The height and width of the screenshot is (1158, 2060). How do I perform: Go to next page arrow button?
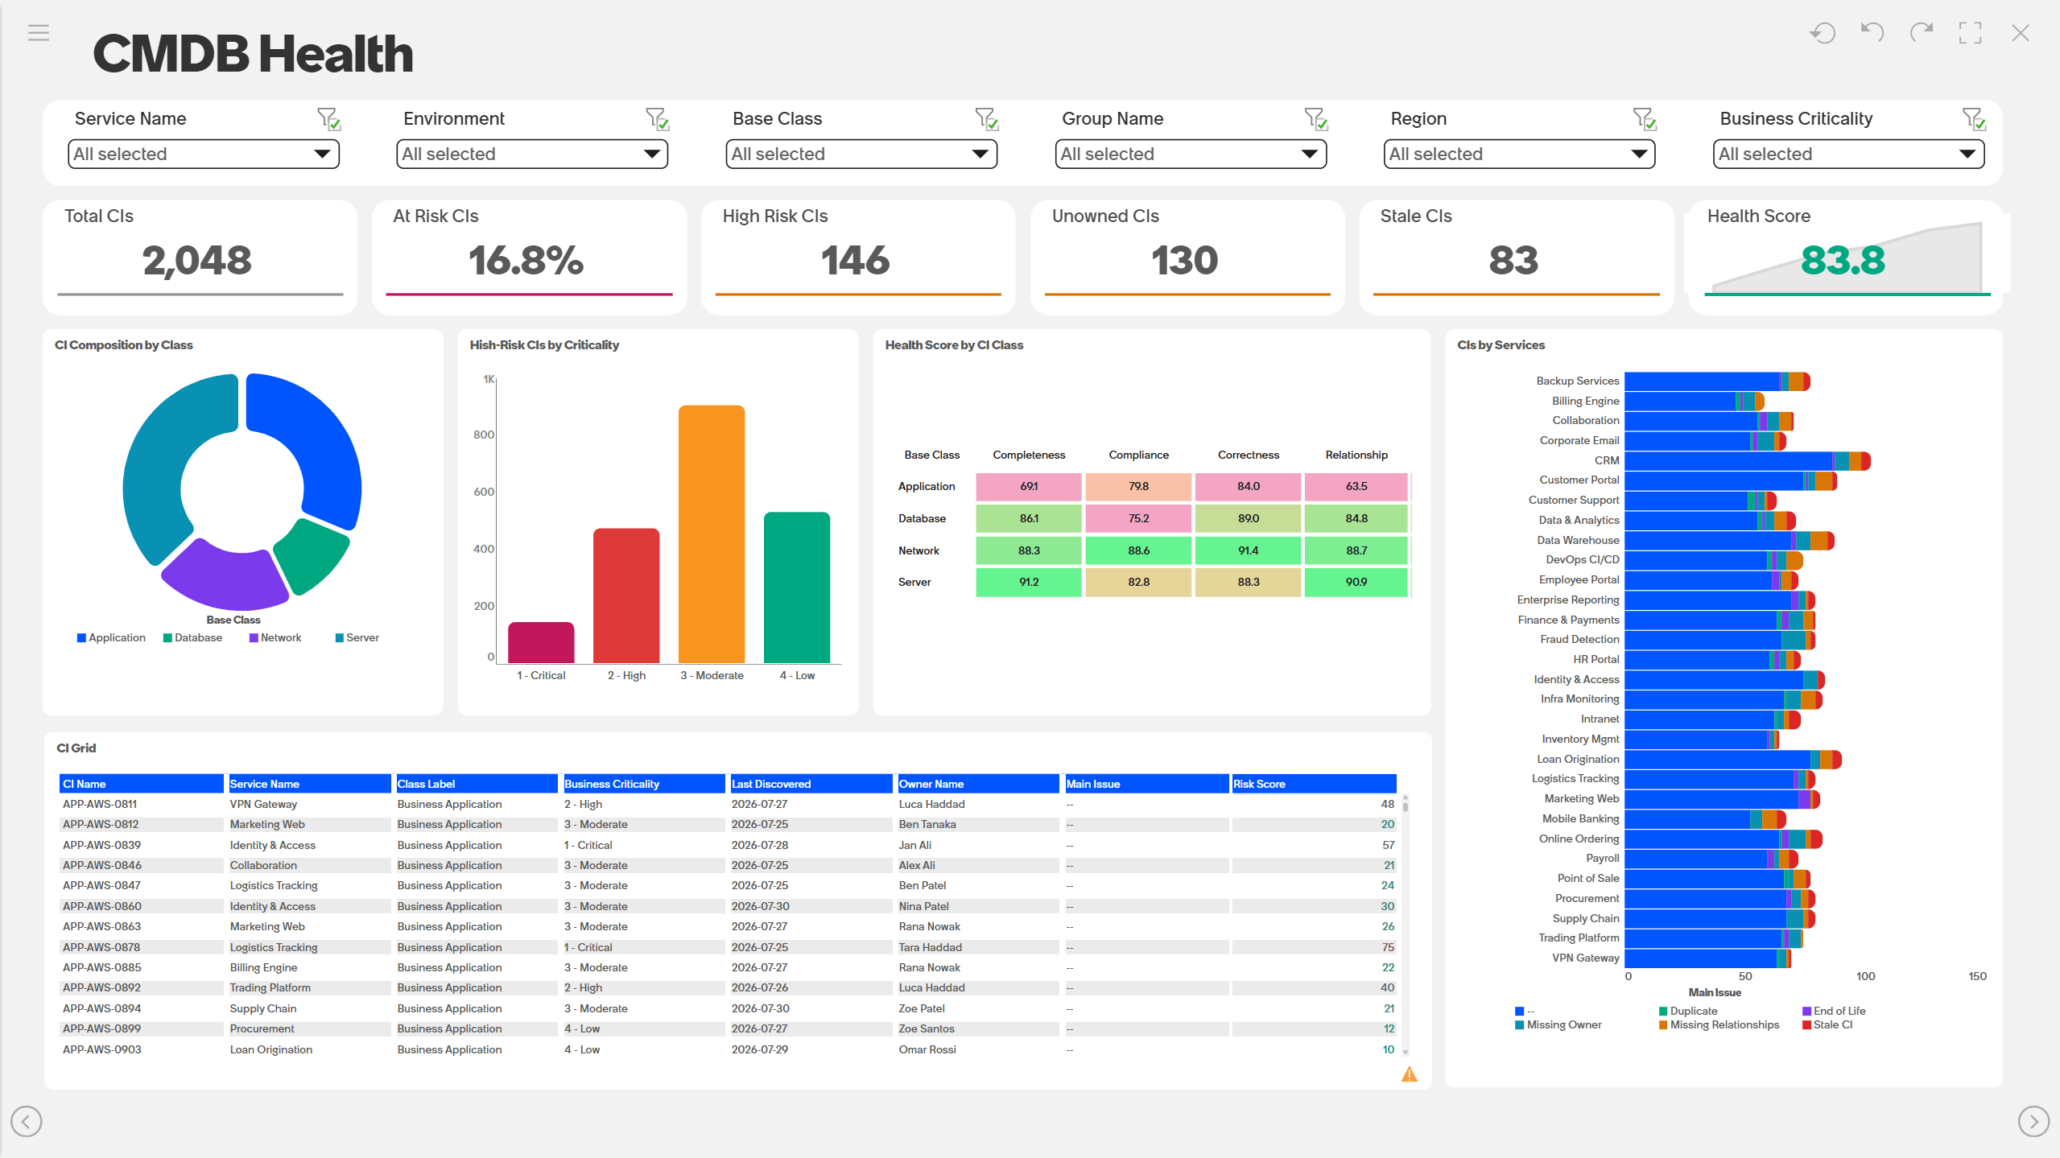pyautogui.click(x=2033, y=1121)
